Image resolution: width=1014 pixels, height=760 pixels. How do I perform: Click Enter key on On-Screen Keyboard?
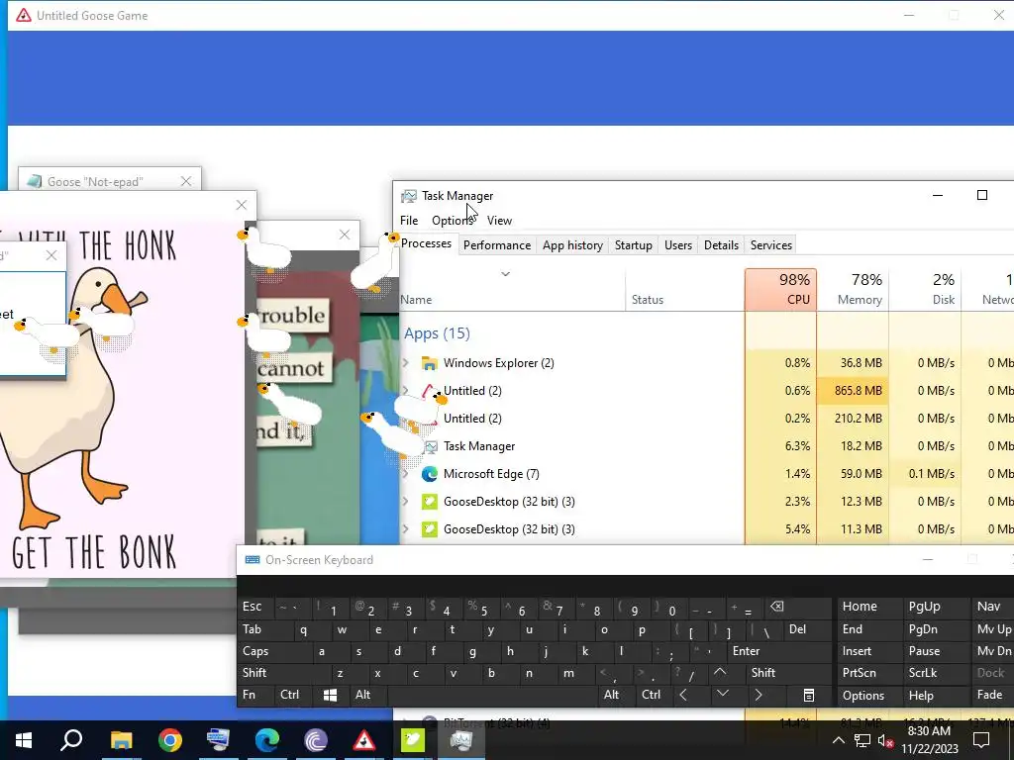tap(746, 651)
